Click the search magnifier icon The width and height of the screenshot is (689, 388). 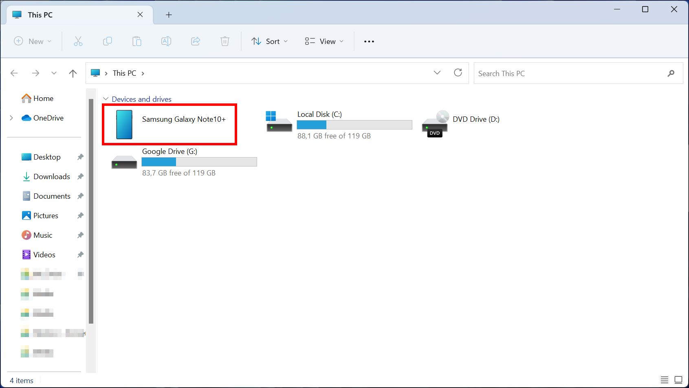(x=671, y=73)
